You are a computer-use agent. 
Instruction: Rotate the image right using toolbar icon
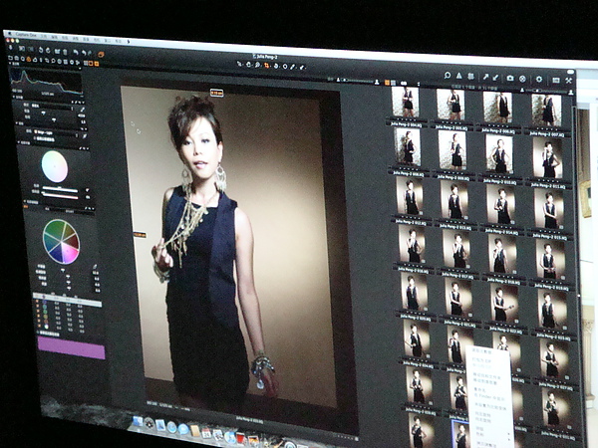(48, 51)
